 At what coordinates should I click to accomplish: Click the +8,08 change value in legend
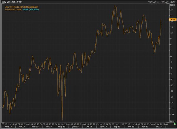(x=25, y=9)
